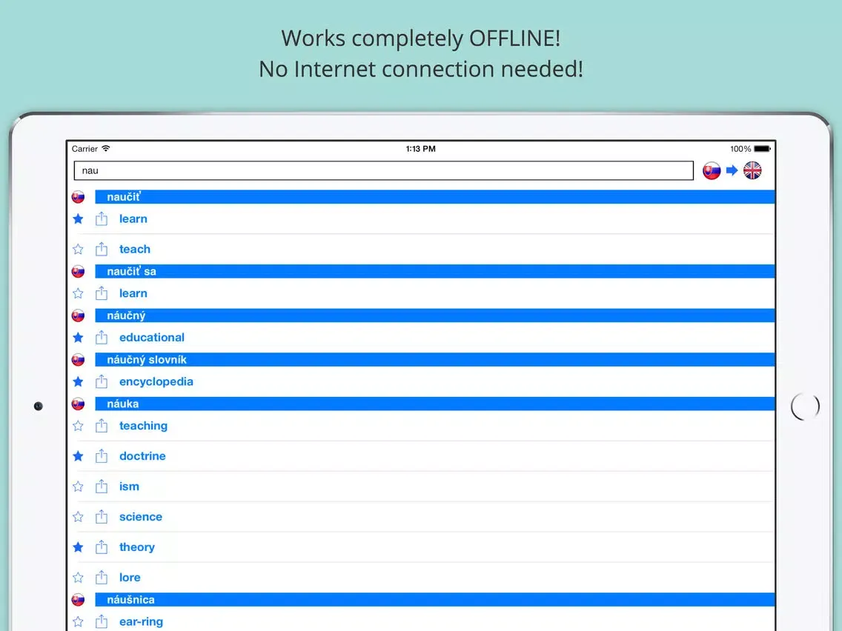The width and height of the screenshot is (842, 631).
Task: Unstar the 'doctrine' translation
Action: click(79, 456)
